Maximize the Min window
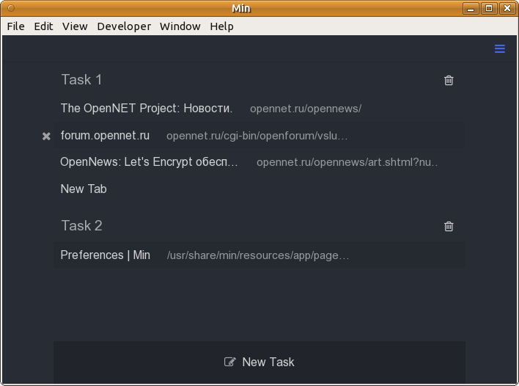519x386 pixels. pos(489,8)
